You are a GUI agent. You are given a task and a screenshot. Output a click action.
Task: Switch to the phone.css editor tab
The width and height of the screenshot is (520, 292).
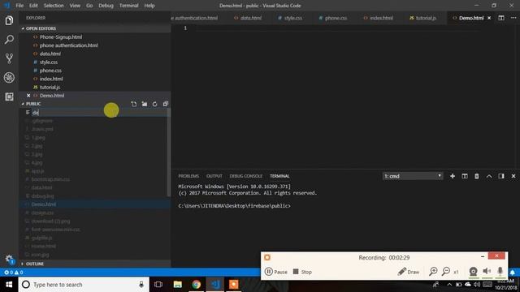(333, 18)
